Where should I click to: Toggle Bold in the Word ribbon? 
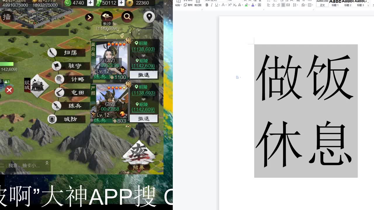point(207,5)
